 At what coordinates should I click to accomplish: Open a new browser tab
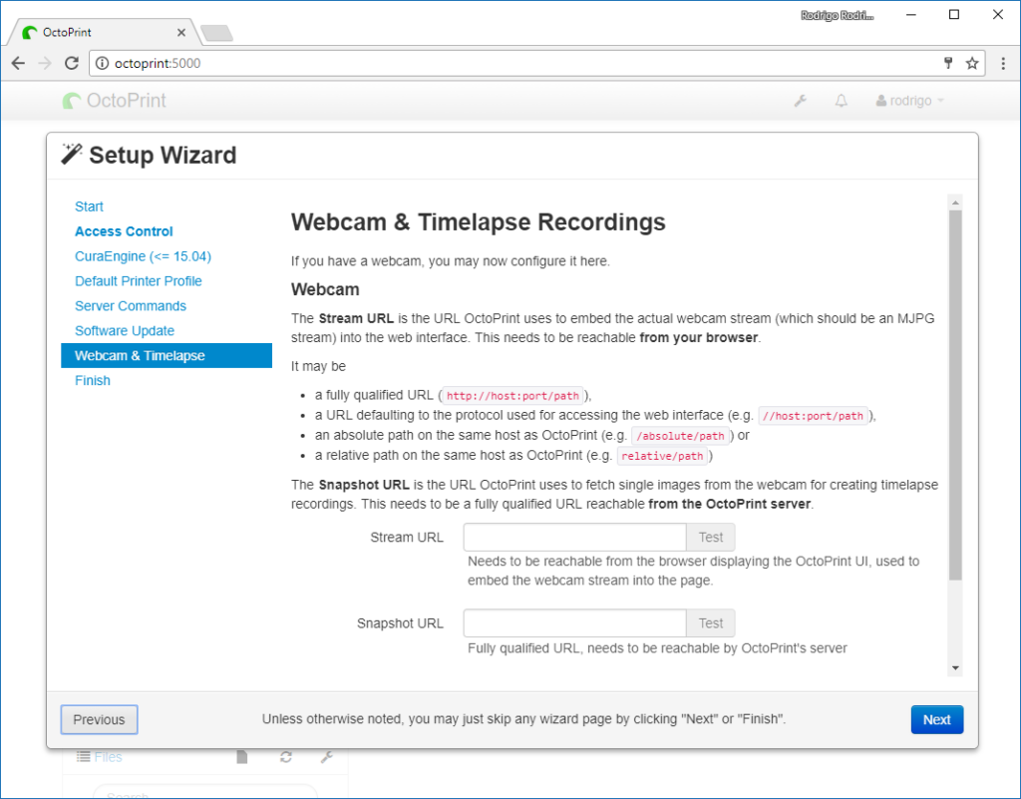[x=216, y=33]
